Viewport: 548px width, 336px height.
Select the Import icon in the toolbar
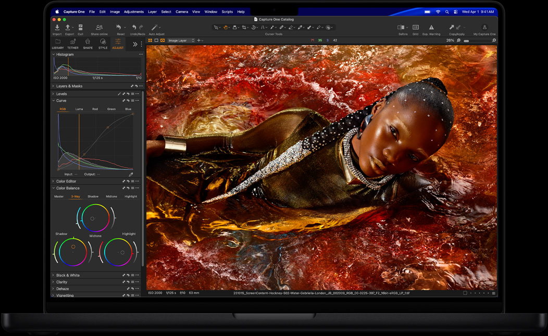pos(57,27)
